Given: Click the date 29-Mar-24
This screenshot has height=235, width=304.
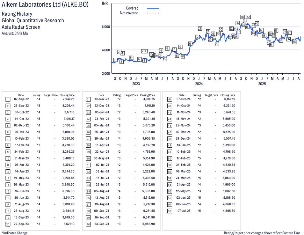Looking at the screenshot, I should (x=102, y=139).
